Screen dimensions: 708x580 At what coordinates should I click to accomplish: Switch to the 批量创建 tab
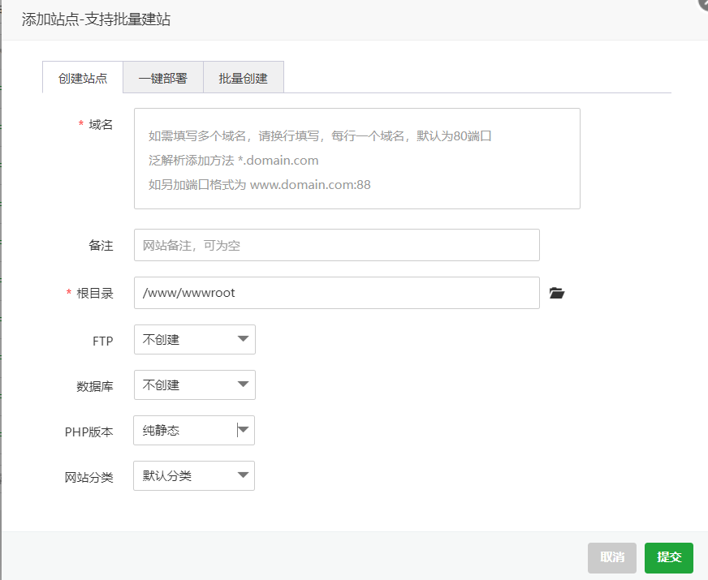243,77
